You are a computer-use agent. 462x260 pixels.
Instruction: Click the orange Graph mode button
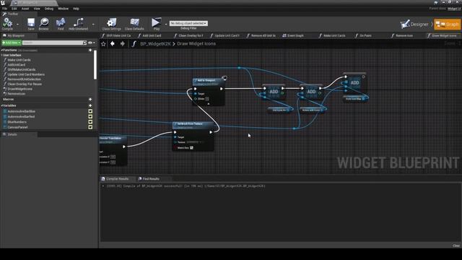[448, 25]
